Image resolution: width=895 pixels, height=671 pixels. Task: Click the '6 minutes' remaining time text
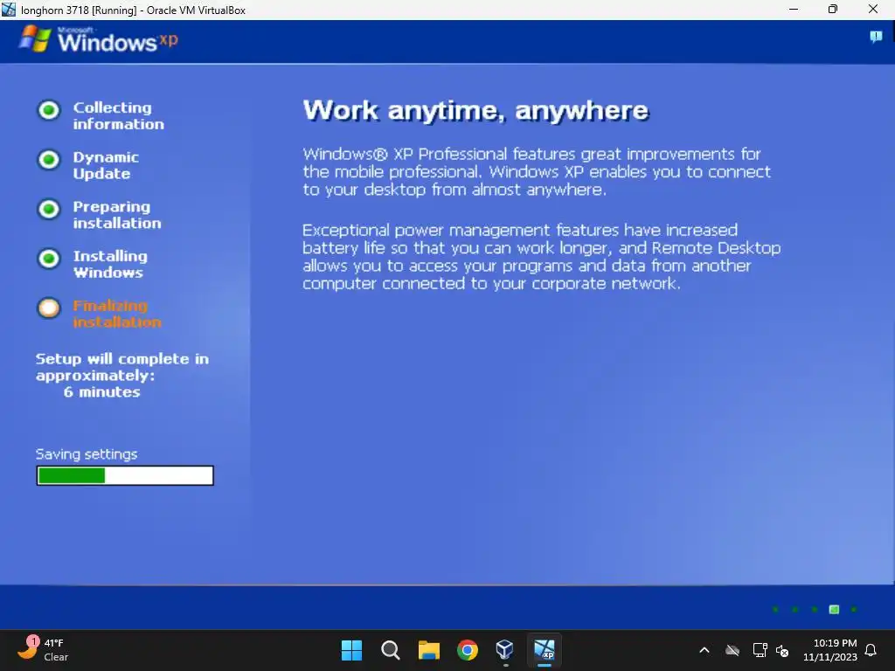pyautogui.click(x=101, y=392)
